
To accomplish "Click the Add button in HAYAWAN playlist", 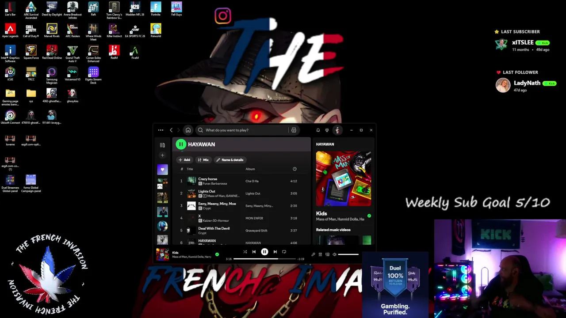I will pos(184,160).
